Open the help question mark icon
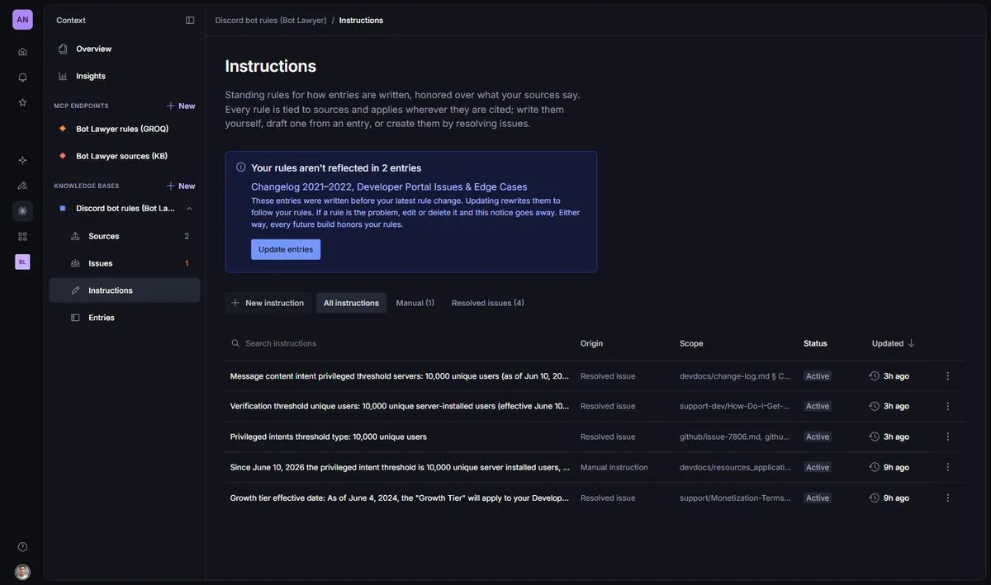Screen dimensions: 991x585 point(22,546)
